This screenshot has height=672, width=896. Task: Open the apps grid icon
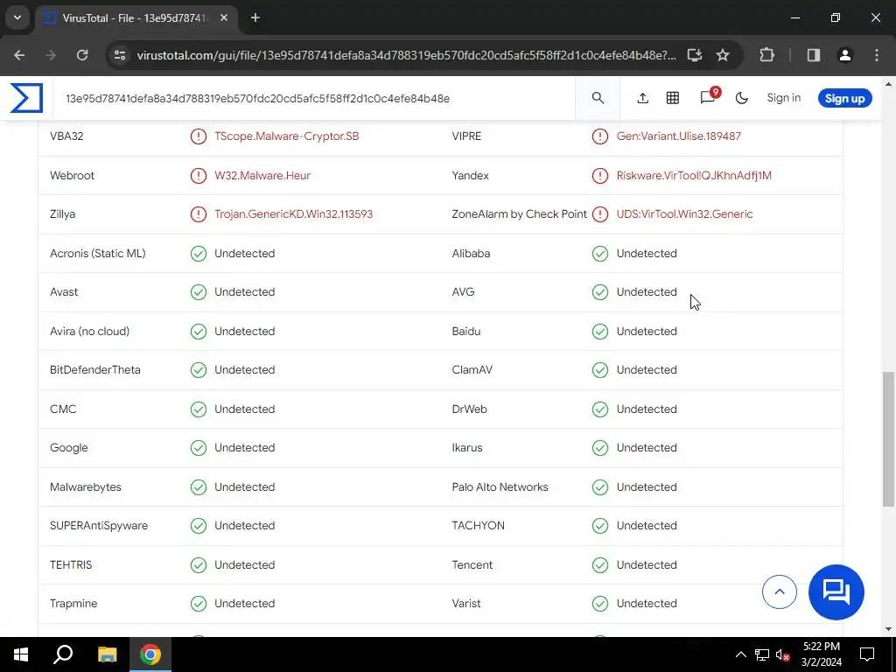[x=673, y=98]
